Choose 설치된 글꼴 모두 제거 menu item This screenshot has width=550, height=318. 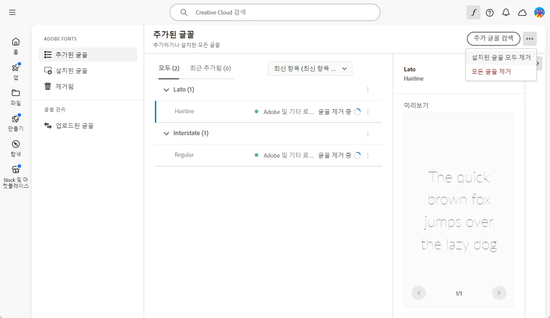tap(501, 58)
